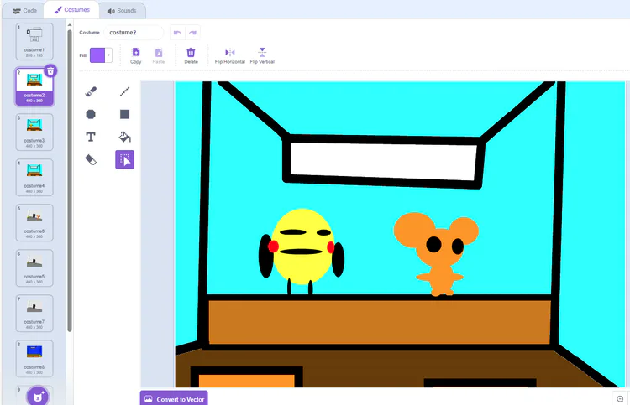Redo the last edit
630x405 pixels.
click(x=193, y=33)
